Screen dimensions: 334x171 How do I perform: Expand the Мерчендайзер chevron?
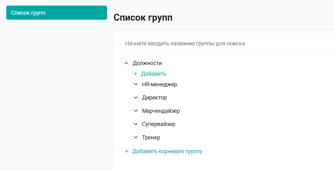pos(136,111)
